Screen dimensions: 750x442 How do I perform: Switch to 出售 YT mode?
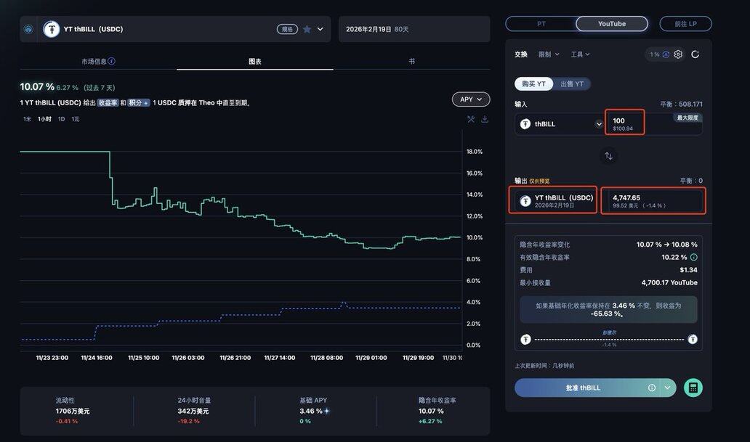click(x=572, y=84)
